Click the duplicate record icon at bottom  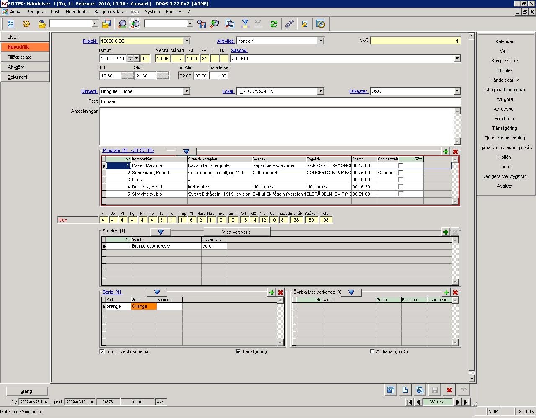point(420,390)
